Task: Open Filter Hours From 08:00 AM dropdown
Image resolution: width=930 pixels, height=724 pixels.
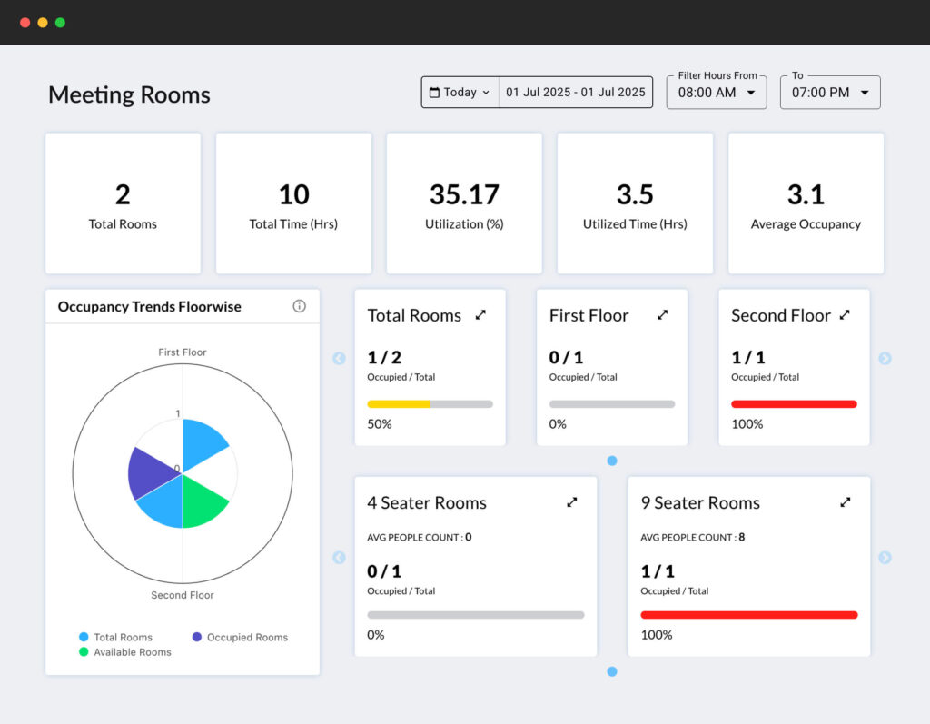Action: (717, 93)
